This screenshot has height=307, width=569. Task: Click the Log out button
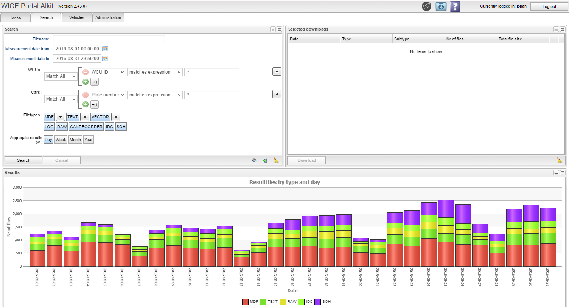point(549,6)
